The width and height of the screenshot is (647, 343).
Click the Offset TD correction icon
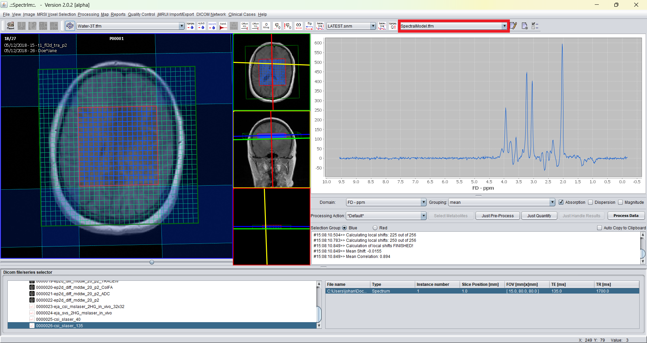click(255, 26)
